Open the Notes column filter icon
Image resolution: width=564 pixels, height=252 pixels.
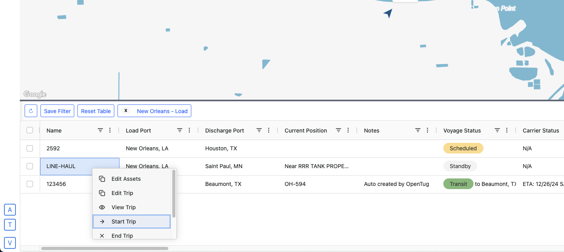click(418, 130)
